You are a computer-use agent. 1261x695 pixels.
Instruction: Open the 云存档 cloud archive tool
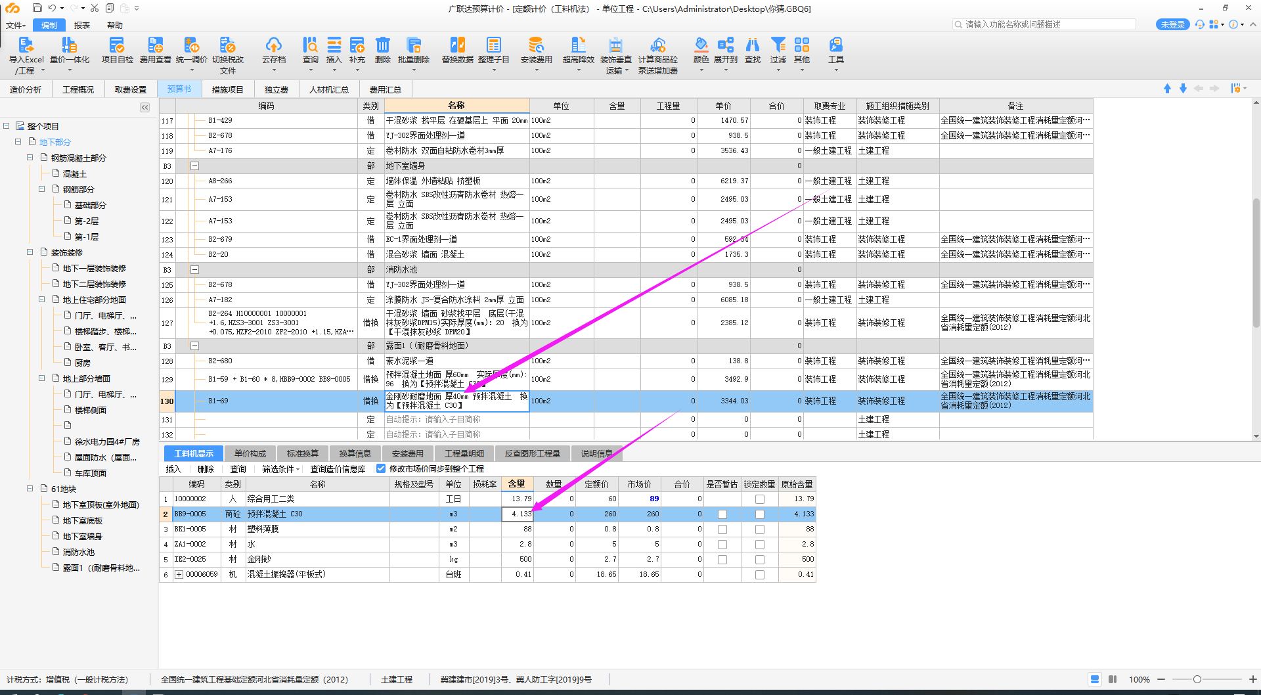coord(274,45)
